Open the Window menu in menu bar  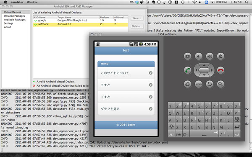[x=32, y=2]
